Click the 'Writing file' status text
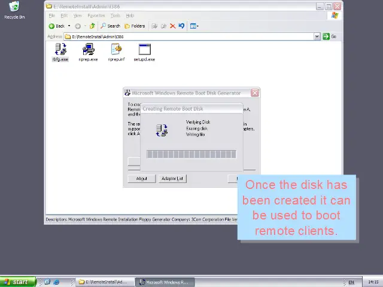This screenshot has width=383, height=287. point(196,135)
